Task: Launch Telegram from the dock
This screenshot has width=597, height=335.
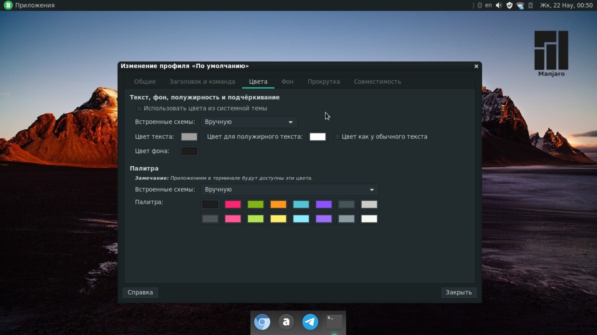Action: pyautogui.click(x=310, y=322)
